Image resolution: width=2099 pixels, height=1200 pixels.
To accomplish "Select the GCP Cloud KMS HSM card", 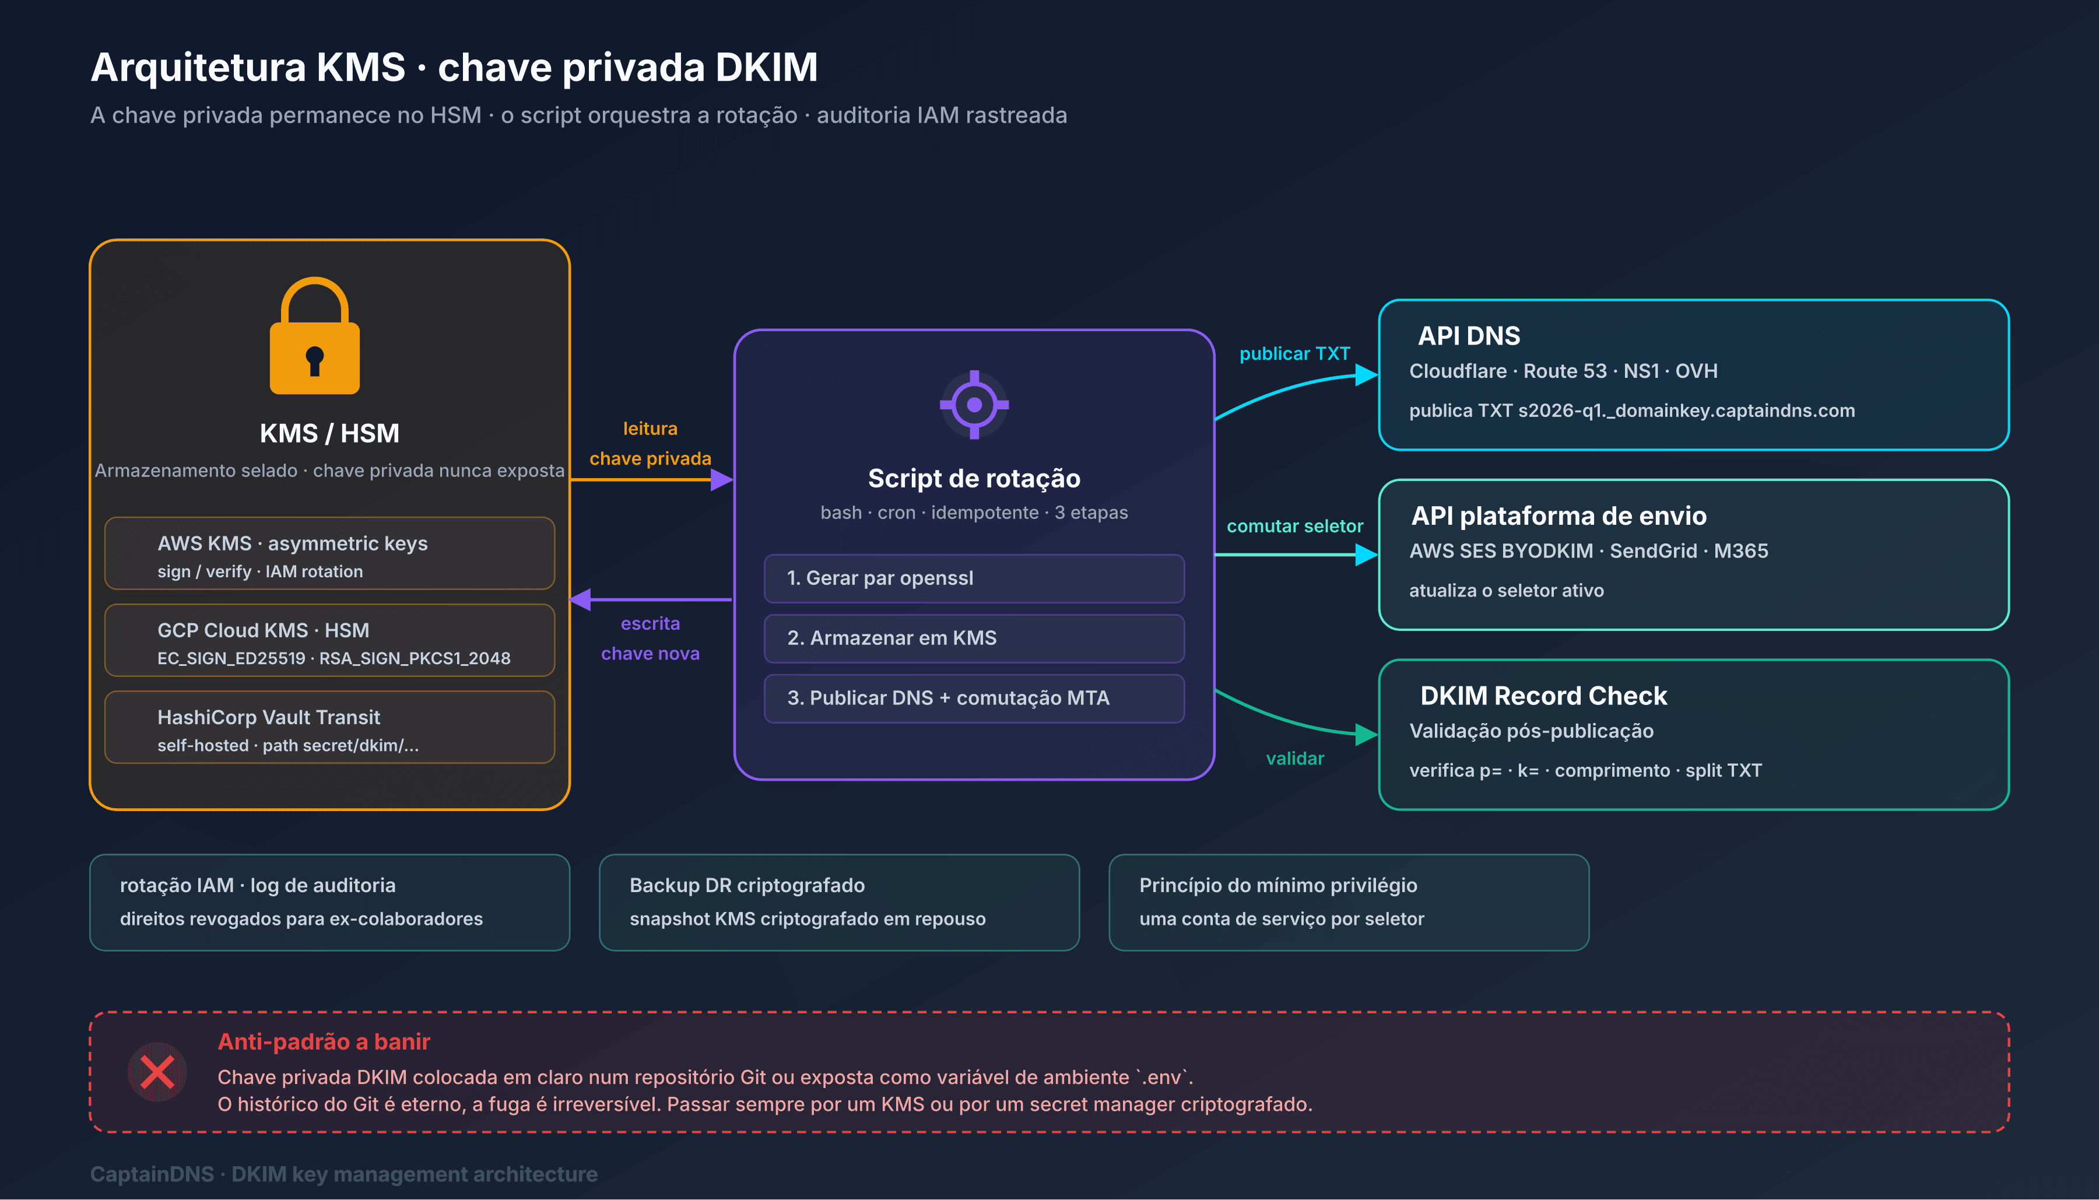I will click(x=329, y=640).
